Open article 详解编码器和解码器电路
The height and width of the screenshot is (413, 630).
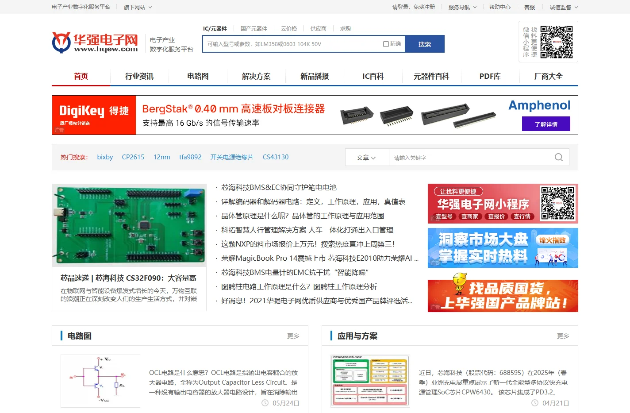(313, 202)
